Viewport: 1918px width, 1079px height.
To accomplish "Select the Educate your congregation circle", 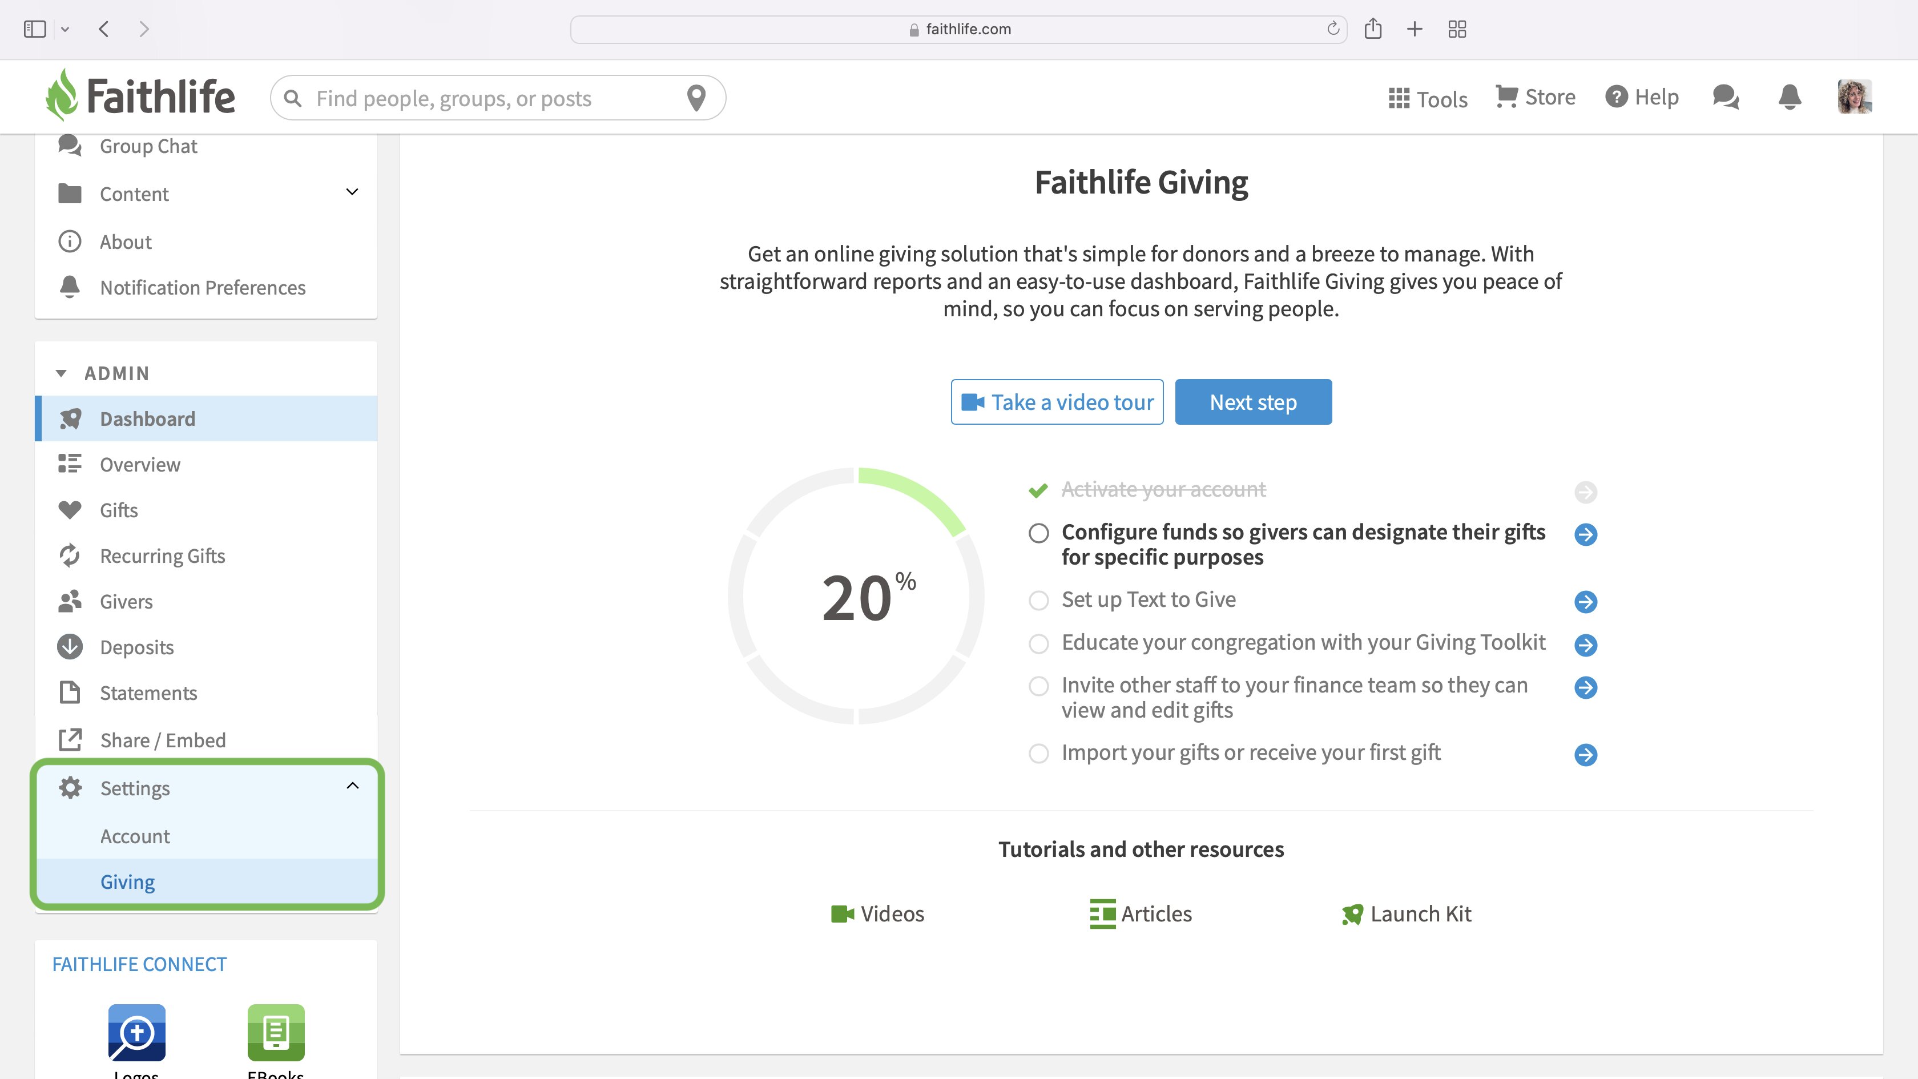I will (x=1039, y=643).
